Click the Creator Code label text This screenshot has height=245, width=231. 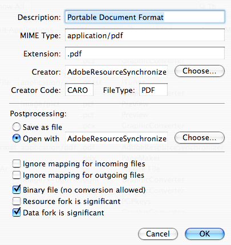pos(36,90)
